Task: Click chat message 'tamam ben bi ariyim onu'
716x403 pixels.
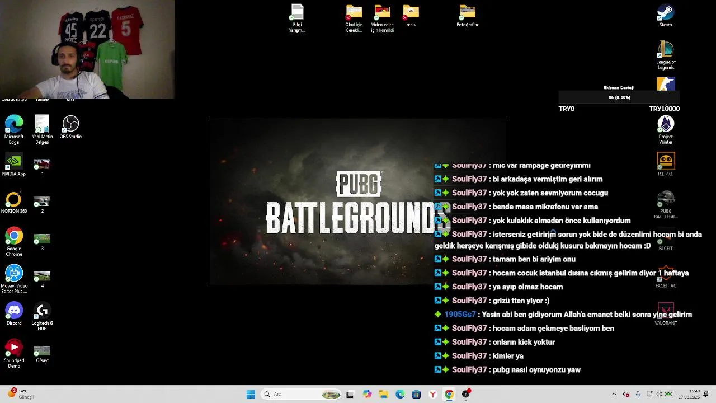Action: pos(534,259)
